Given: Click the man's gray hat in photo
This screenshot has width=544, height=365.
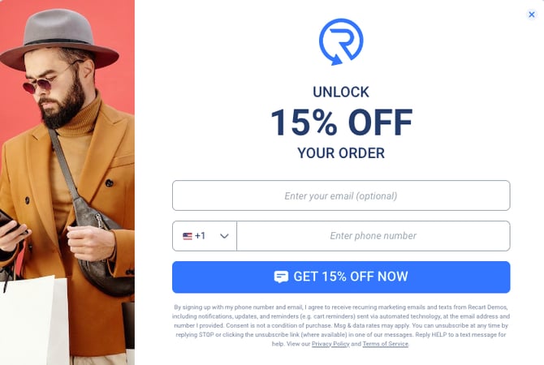Looking at the screenshot, I should [x=59, y=40].
